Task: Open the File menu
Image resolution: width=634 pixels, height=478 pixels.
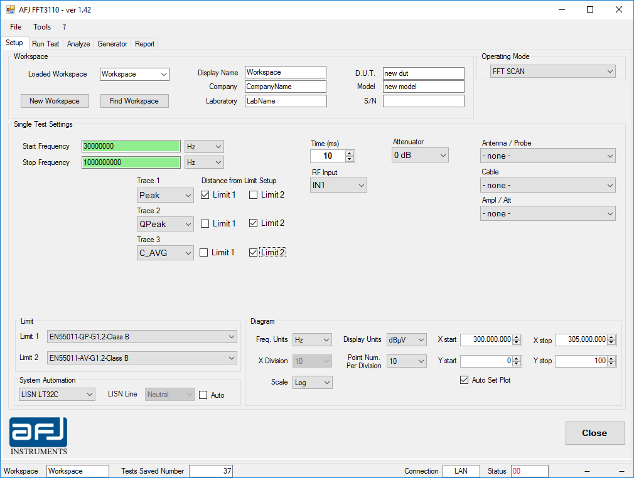Action: point(16,27)
